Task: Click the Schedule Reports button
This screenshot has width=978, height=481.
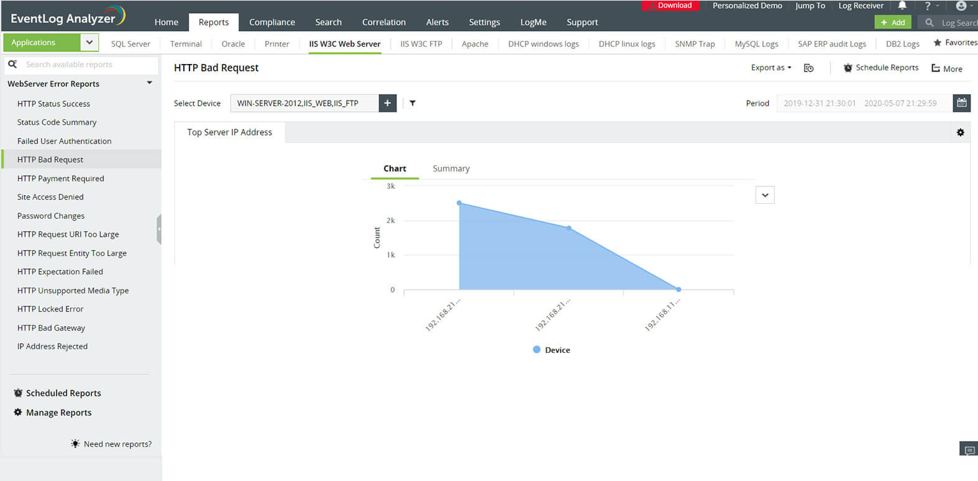Action: click(x=880, y=68)
